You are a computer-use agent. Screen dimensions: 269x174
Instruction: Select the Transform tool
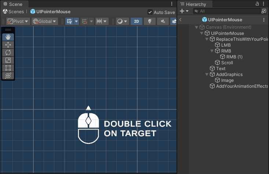point(8,76)
